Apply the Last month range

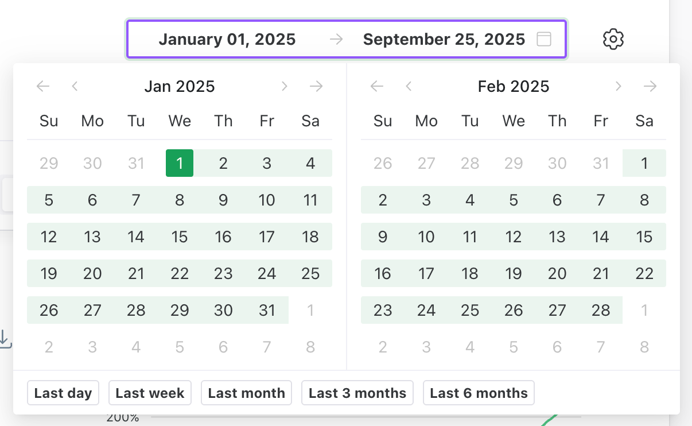point(246,393)
